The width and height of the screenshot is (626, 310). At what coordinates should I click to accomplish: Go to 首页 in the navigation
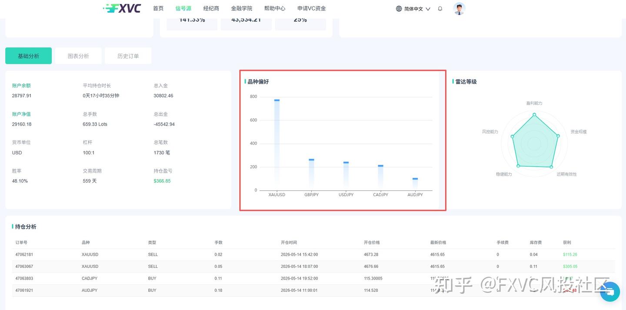tap(158, 8)
